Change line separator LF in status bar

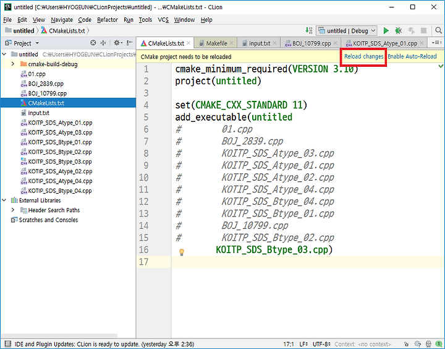pos(304,344)
